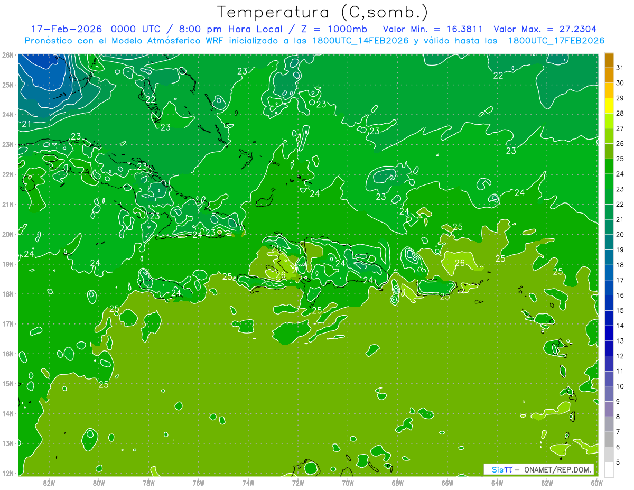Click the 66W longitude axis label
The width and height of the screenshot is (634, 490).
(447, 483)
